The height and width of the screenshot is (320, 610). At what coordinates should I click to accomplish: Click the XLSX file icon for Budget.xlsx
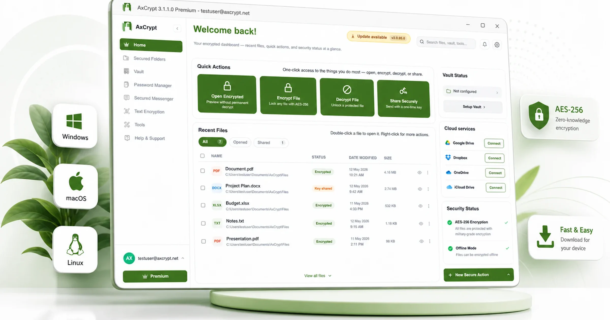217,205
